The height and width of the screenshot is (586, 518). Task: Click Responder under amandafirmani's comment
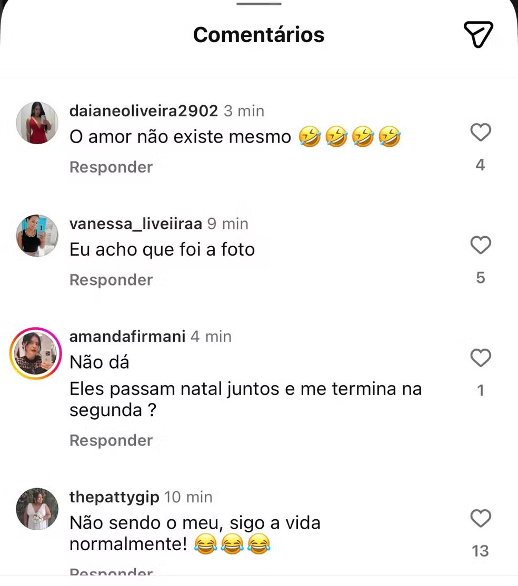(x=111, y=440)
